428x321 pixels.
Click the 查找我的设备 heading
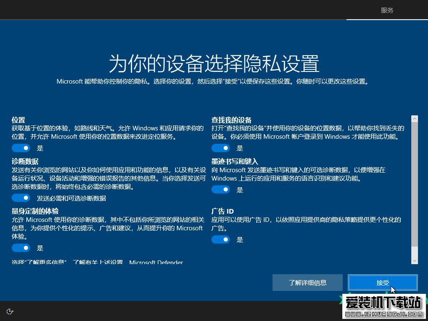pos(232,120)
